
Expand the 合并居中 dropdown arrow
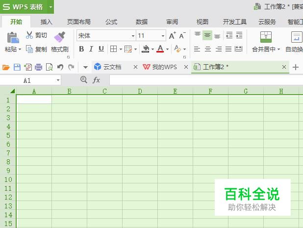point(278,50)
